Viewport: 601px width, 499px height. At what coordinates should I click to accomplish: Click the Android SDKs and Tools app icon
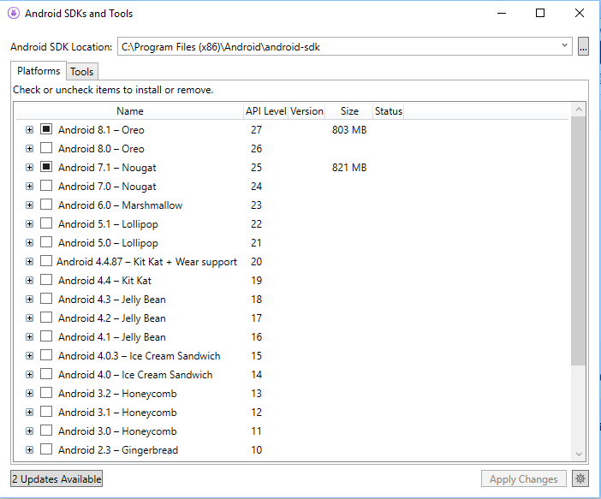pyautogui.click(x=14, y=14)
